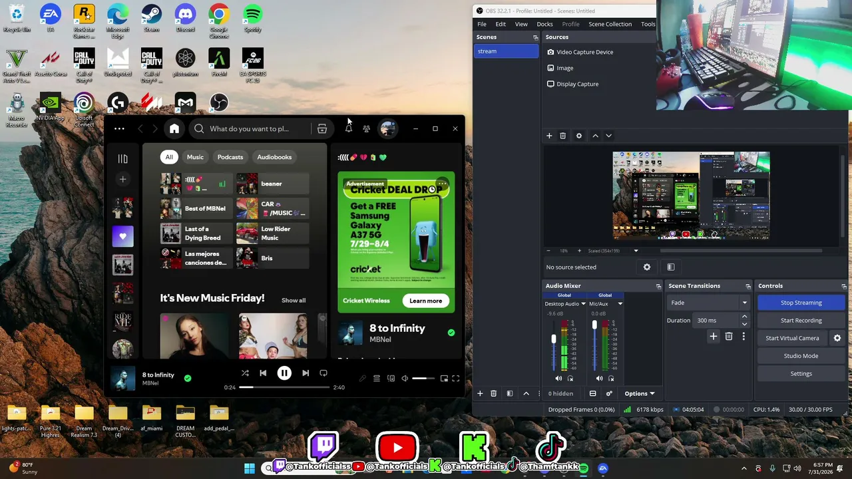Open Liked Songs in the Spotify sidebar

pyautogui.click(x=122, y=236)
